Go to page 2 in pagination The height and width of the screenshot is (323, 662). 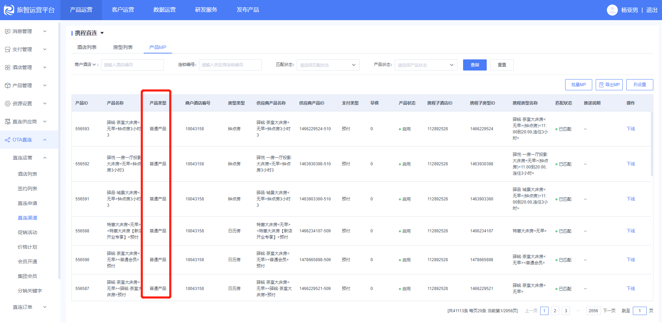click(x=555, y=311)
